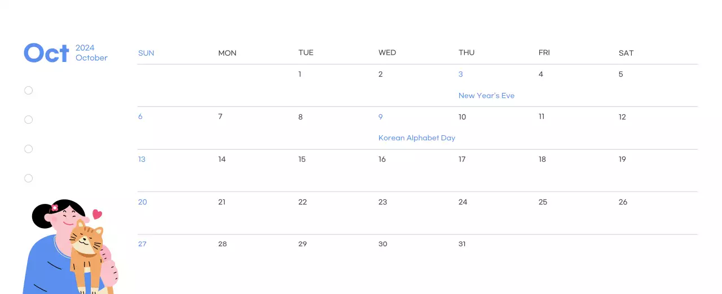The height and width of the screenshot is (294, 722).
Task: Check the first circle in the left checklist
Action: (29, 91)
